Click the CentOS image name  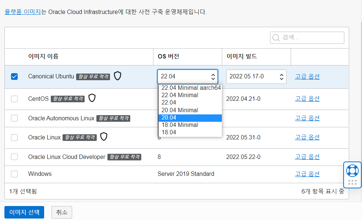click(x=38, y=99)
